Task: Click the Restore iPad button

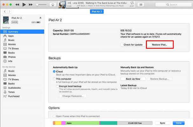Action: coord(160,45)
